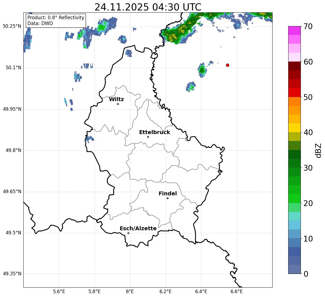Click the Wiltz station cross marker
The height and width of the screenshot is (297, 325).
coord(118,104)
